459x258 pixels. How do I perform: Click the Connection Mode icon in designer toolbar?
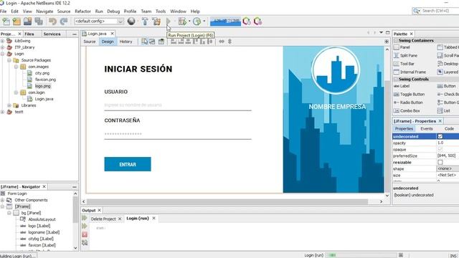[152, 42]
